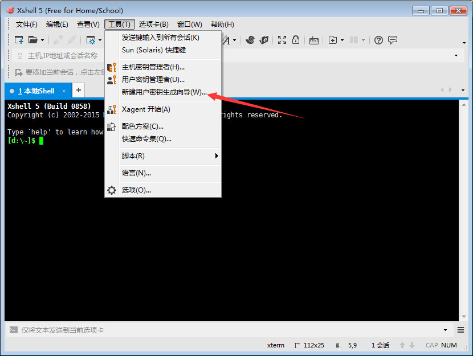Click the user key manager icon
The height and width of the screenshot is (356, 473).
112,80
